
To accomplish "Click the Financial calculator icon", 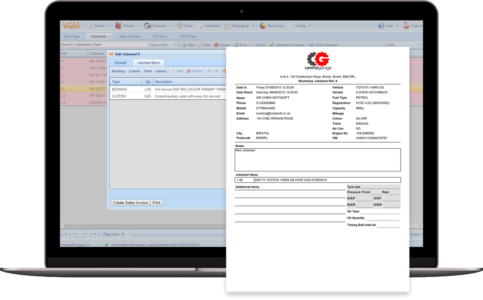I will point(146,26).
